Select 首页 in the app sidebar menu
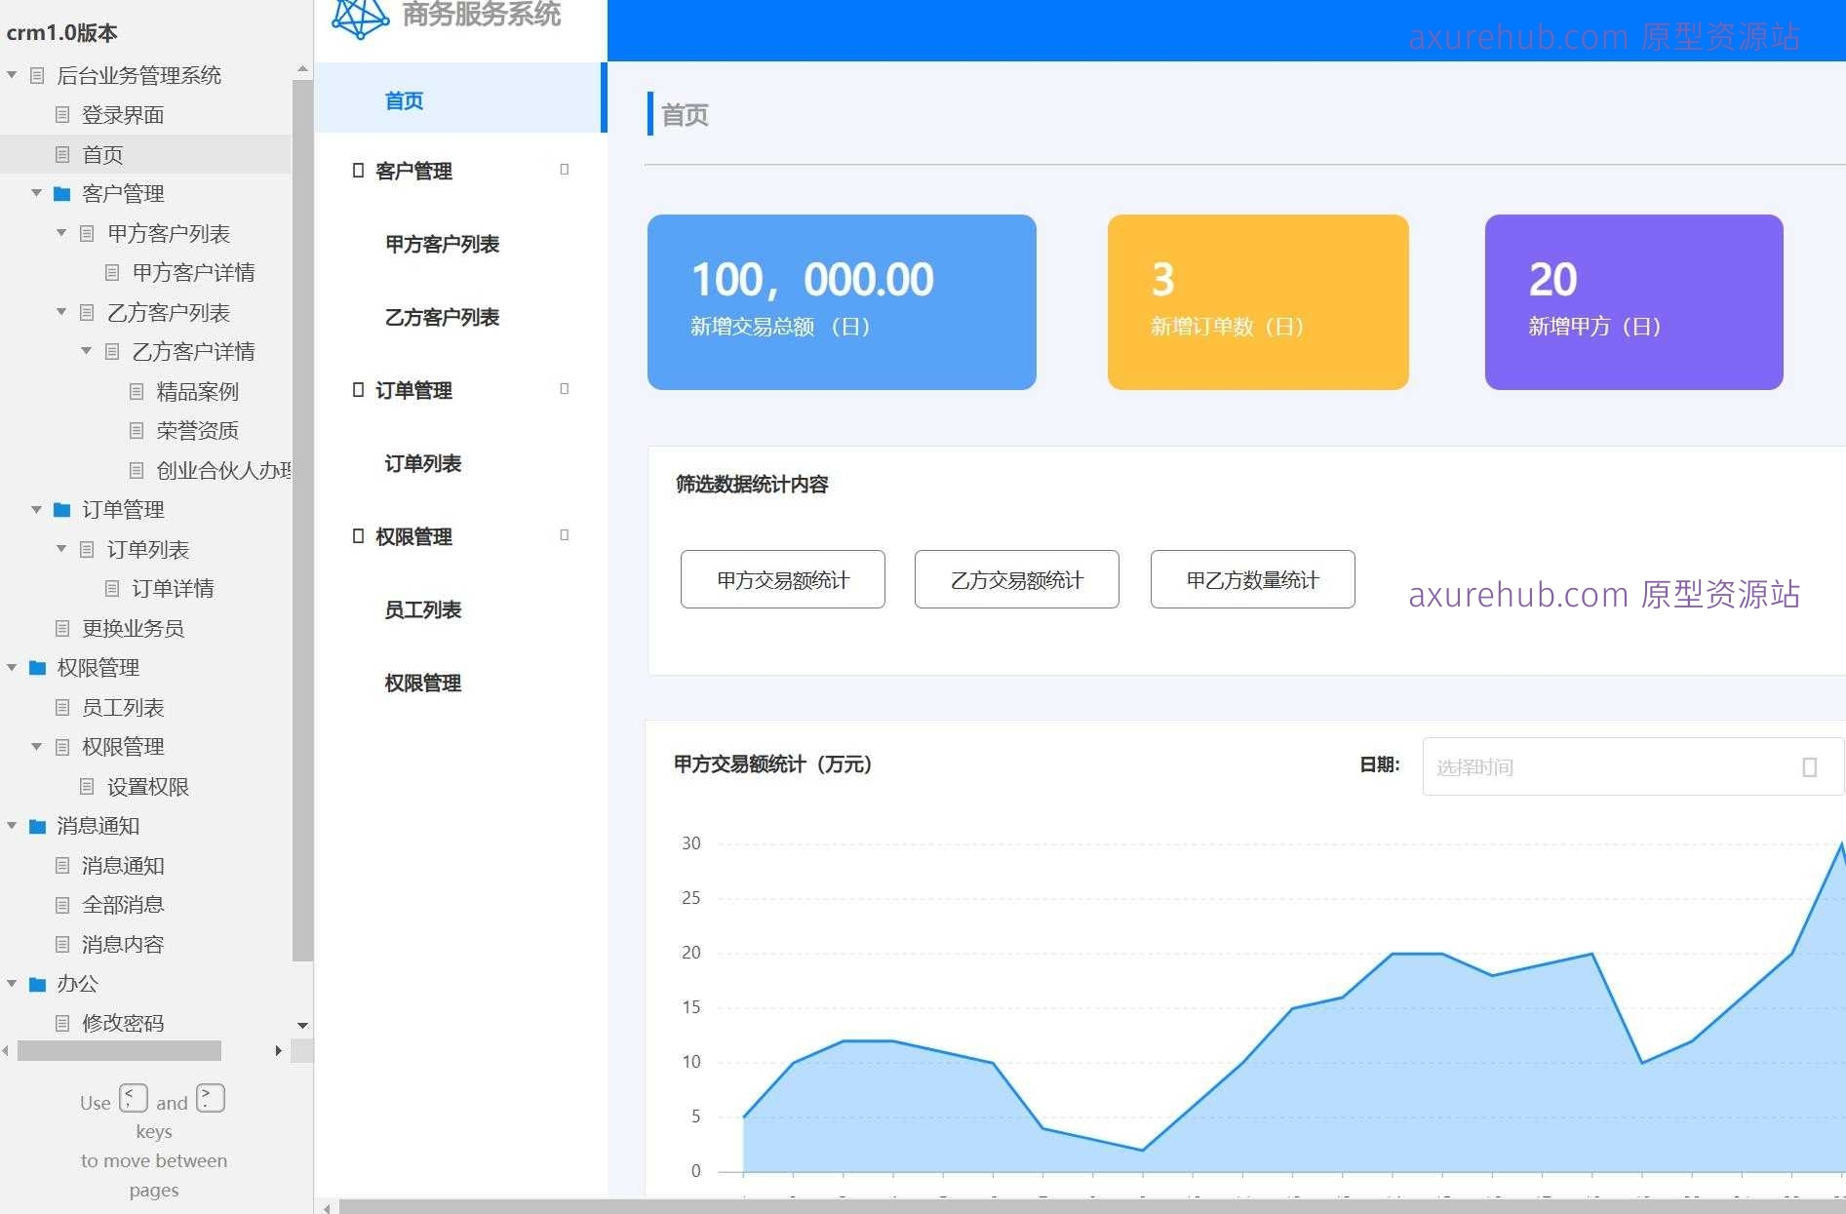 [460, 98]
